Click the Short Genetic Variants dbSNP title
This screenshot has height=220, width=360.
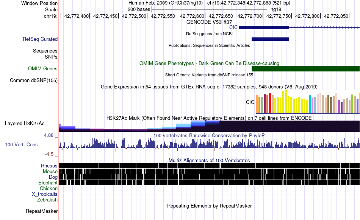click(x=209, y=75)
